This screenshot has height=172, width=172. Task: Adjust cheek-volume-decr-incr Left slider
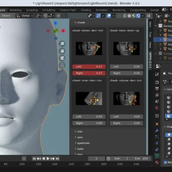[126, 117]
